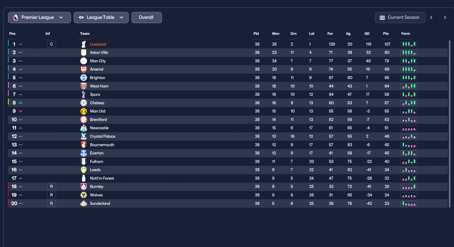Viewport: 454px width, 247px height.
Task: Click the Arsenal crest icon
Action: coord(84,69)
